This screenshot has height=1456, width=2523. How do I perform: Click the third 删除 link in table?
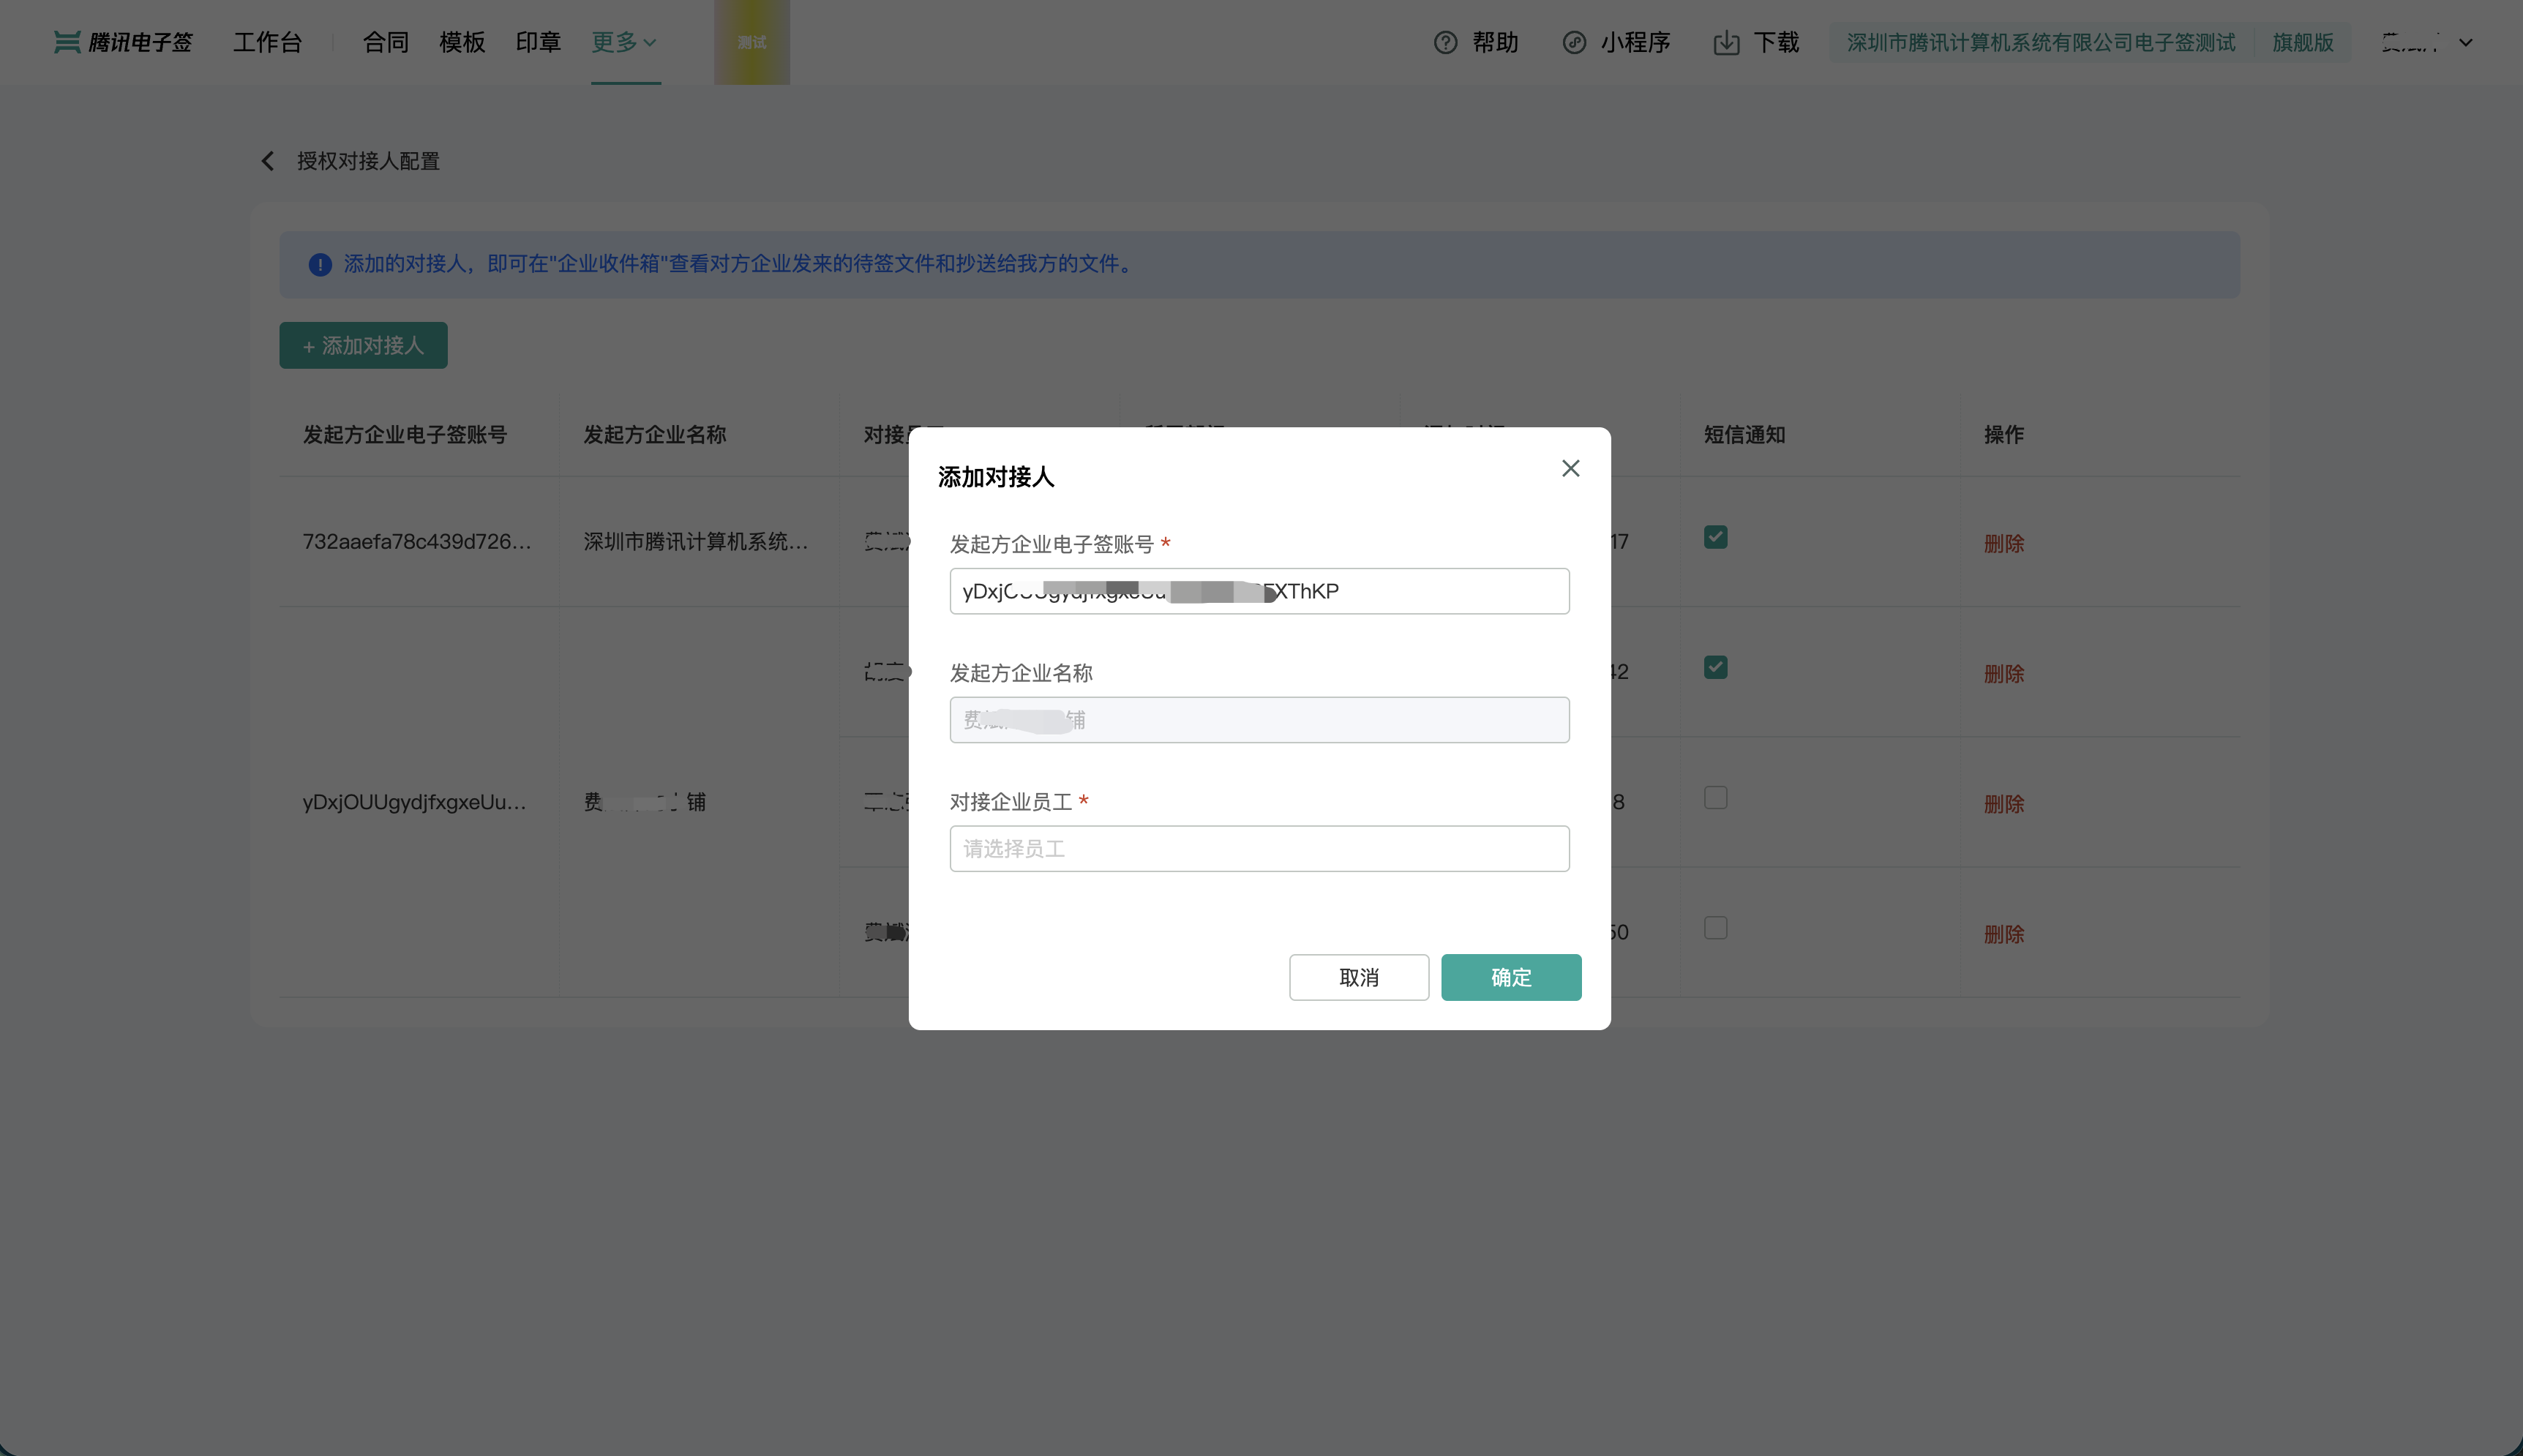pos(2003,803)
